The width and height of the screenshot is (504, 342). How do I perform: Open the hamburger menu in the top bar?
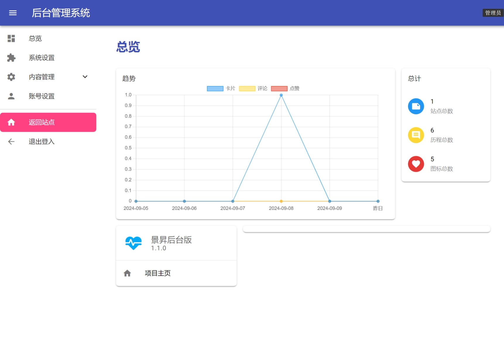click(x=13, y=13)
